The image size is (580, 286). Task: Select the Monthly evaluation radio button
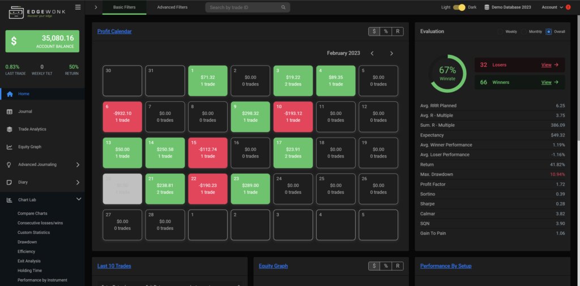pos(524,32)
